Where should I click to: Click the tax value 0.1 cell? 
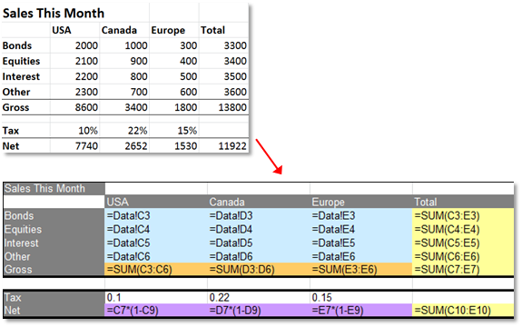pyautogui.click(x=156, y=297)
